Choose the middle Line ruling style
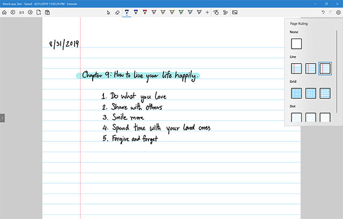This screenshot has height=219, width=343. pos(310,69)
